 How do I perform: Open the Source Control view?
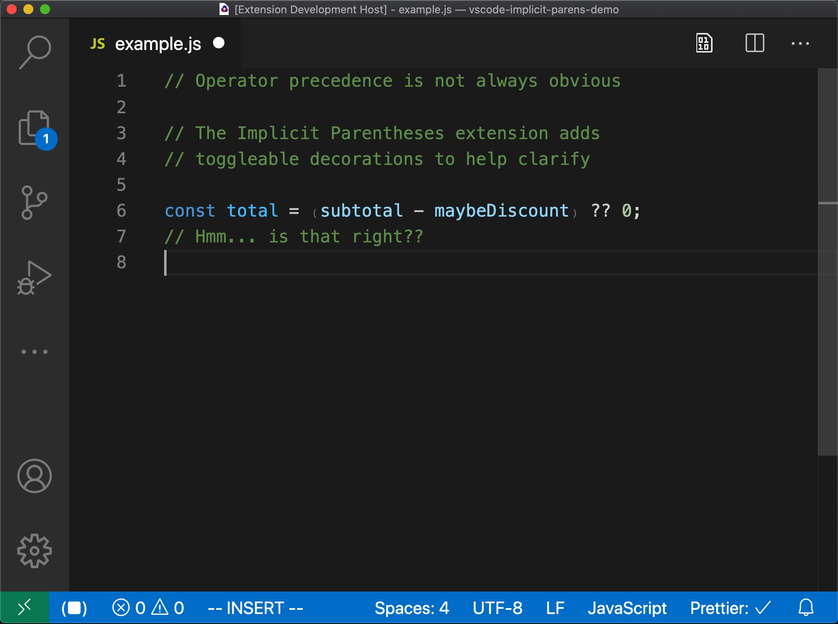(x=34, y=202)
